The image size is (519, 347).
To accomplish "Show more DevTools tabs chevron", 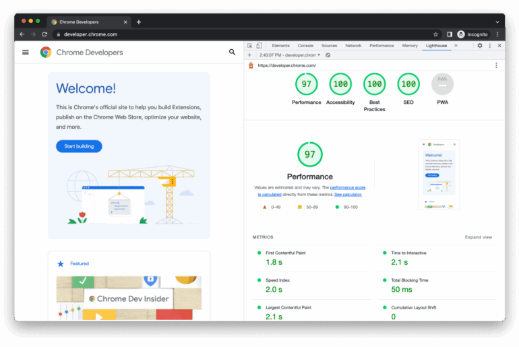I will [456, 46].
